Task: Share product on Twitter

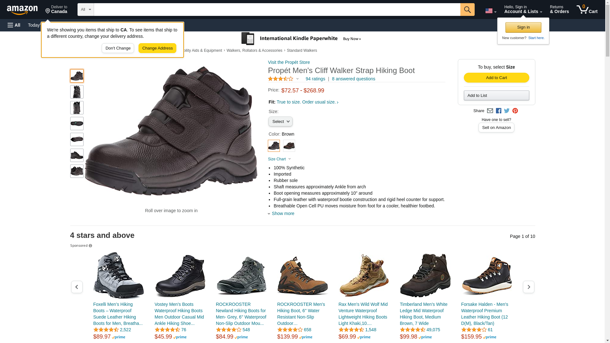Action: [507, 111]
